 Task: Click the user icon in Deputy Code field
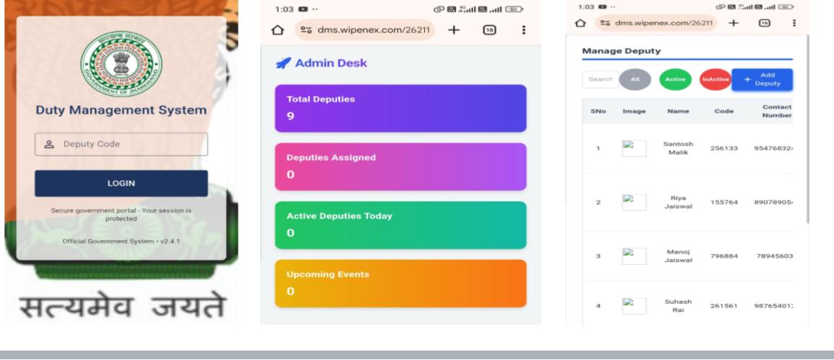(49, 144)
